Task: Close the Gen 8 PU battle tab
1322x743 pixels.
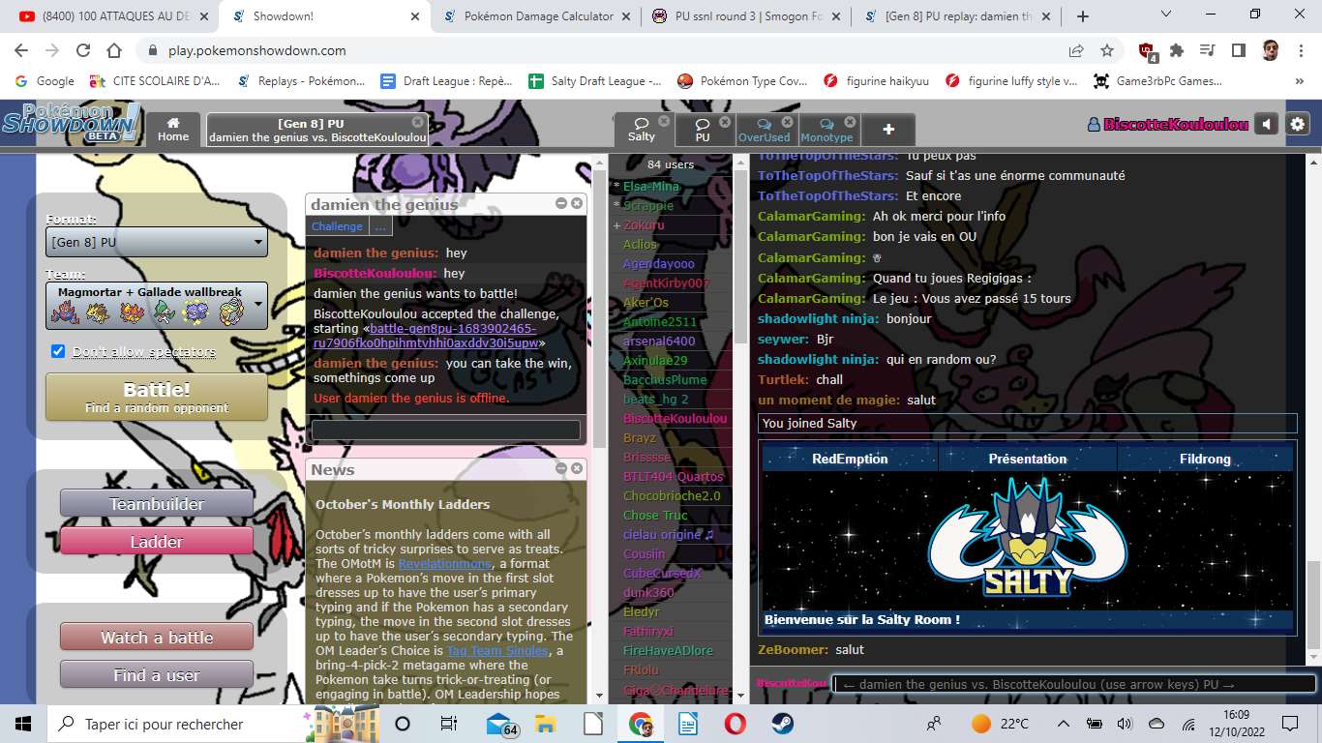Action: point(417,122)
